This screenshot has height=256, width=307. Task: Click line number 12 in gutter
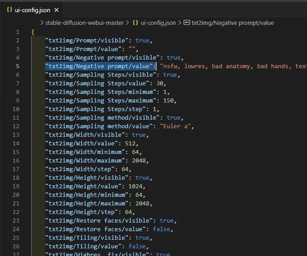point(16,126)
